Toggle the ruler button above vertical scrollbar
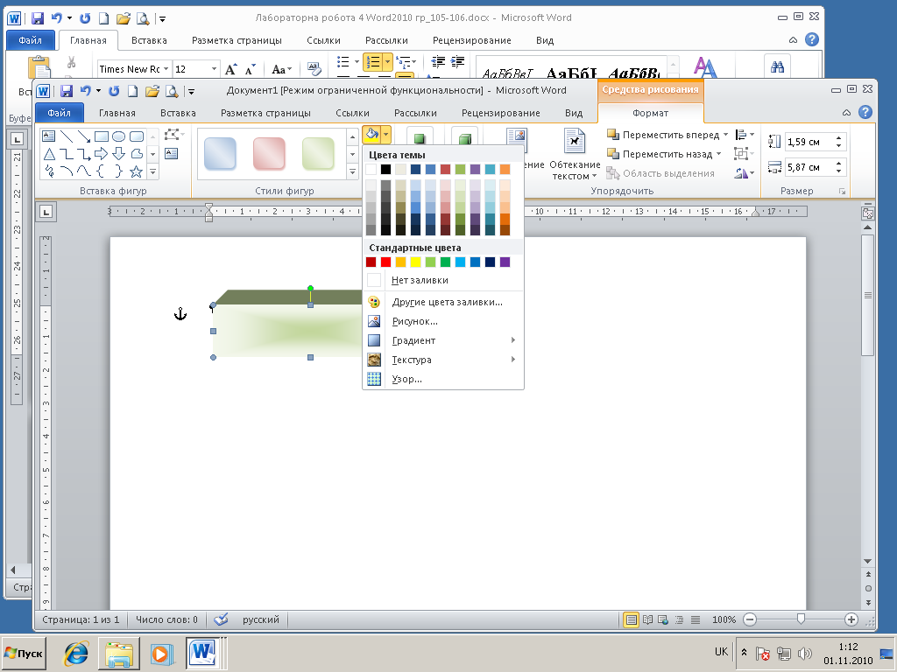Viewport: 897px width, 672px height. click(x=867, y=213)
